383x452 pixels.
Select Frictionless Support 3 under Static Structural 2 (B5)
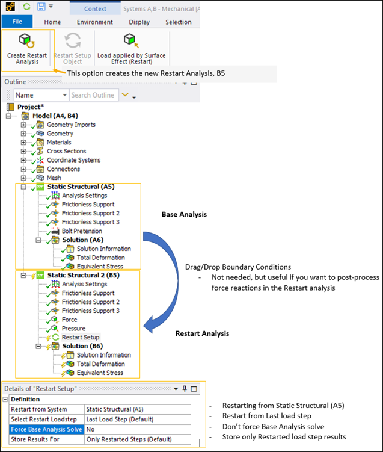click(90, 311)
